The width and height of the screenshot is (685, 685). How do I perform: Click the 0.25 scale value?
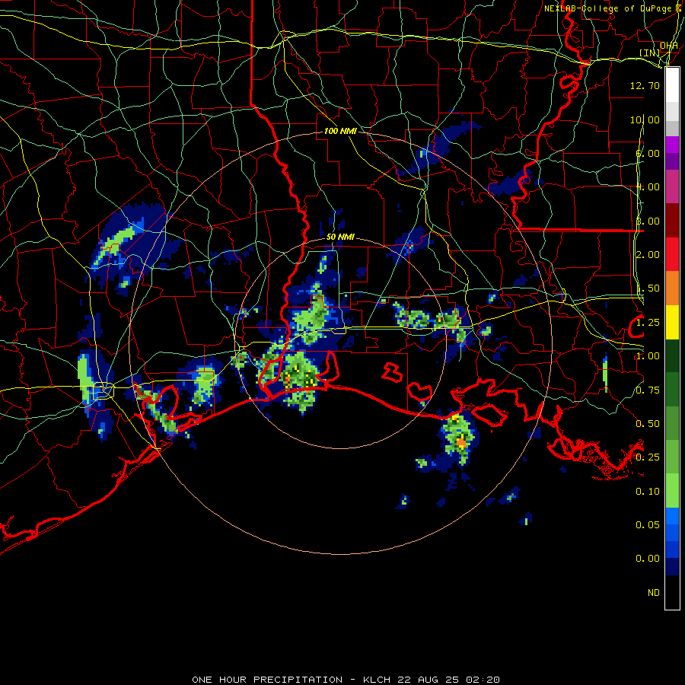648,457
